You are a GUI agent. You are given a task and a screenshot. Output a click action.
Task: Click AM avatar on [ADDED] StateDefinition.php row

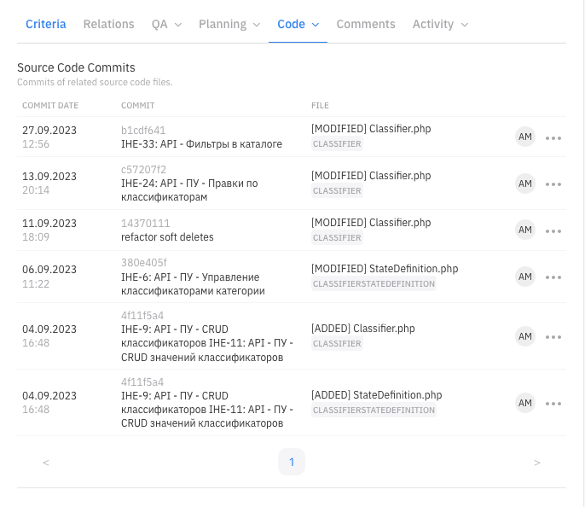pos(525,403)
